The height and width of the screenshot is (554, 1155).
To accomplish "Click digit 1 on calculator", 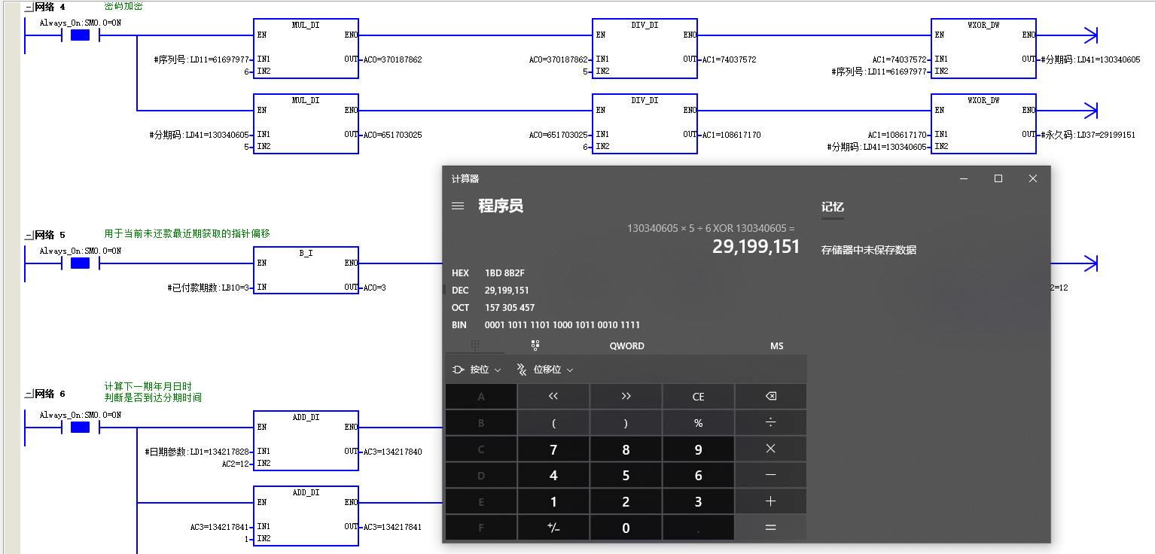I will pyautogui.click(x=553, y=501).
